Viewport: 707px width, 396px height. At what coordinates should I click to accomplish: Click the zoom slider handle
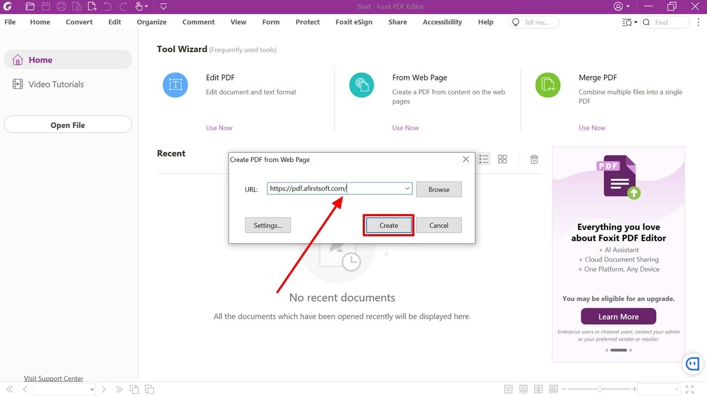tap(599, 389)
